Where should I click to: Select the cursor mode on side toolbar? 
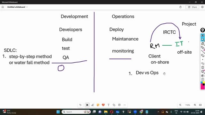203,40
